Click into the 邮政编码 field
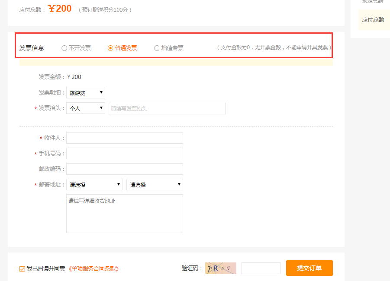Screen dimensions: 390x281 pyautogui.click(x=125, y=169)
